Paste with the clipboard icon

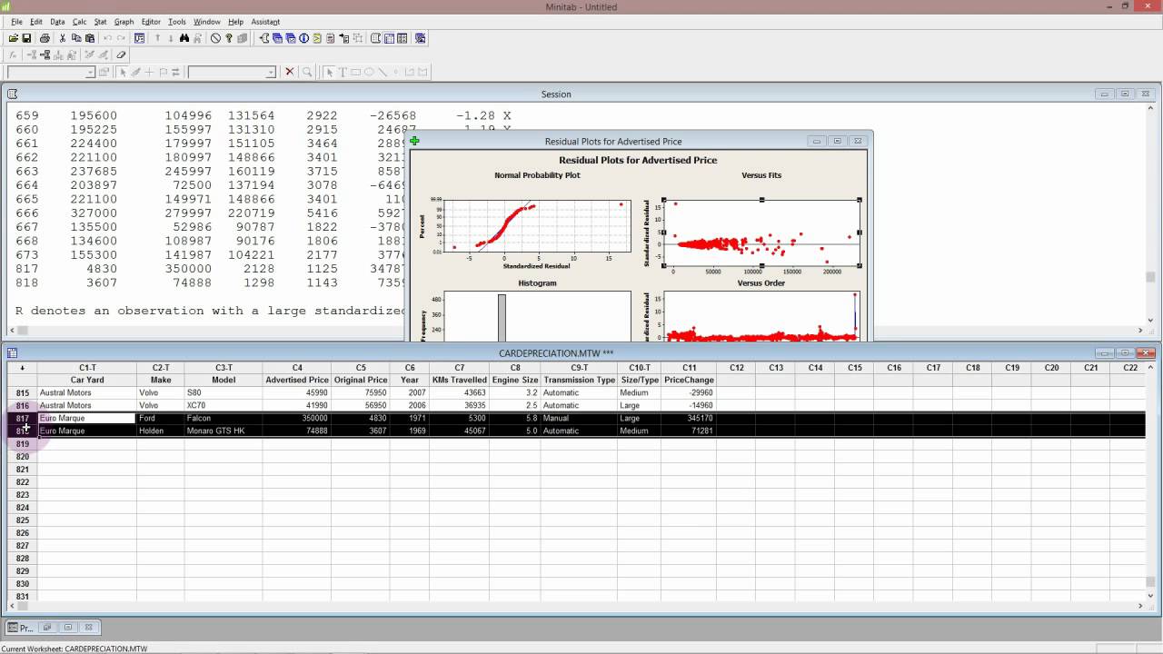point(90,38)
